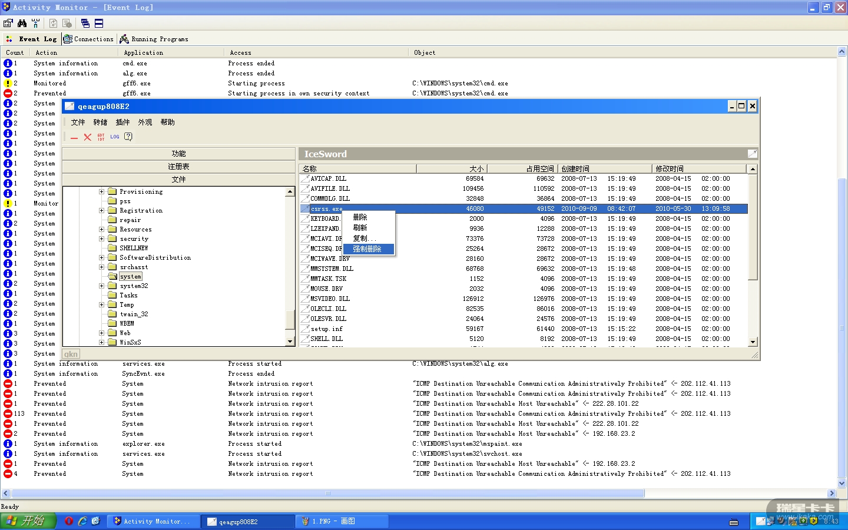Viewport: 848px width, 530px height.
Task: Switch to the Connections tab
Action: coord(89,39)
